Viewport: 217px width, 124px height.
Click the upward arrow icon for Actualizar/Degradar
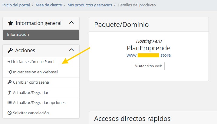tap(9, 92)
